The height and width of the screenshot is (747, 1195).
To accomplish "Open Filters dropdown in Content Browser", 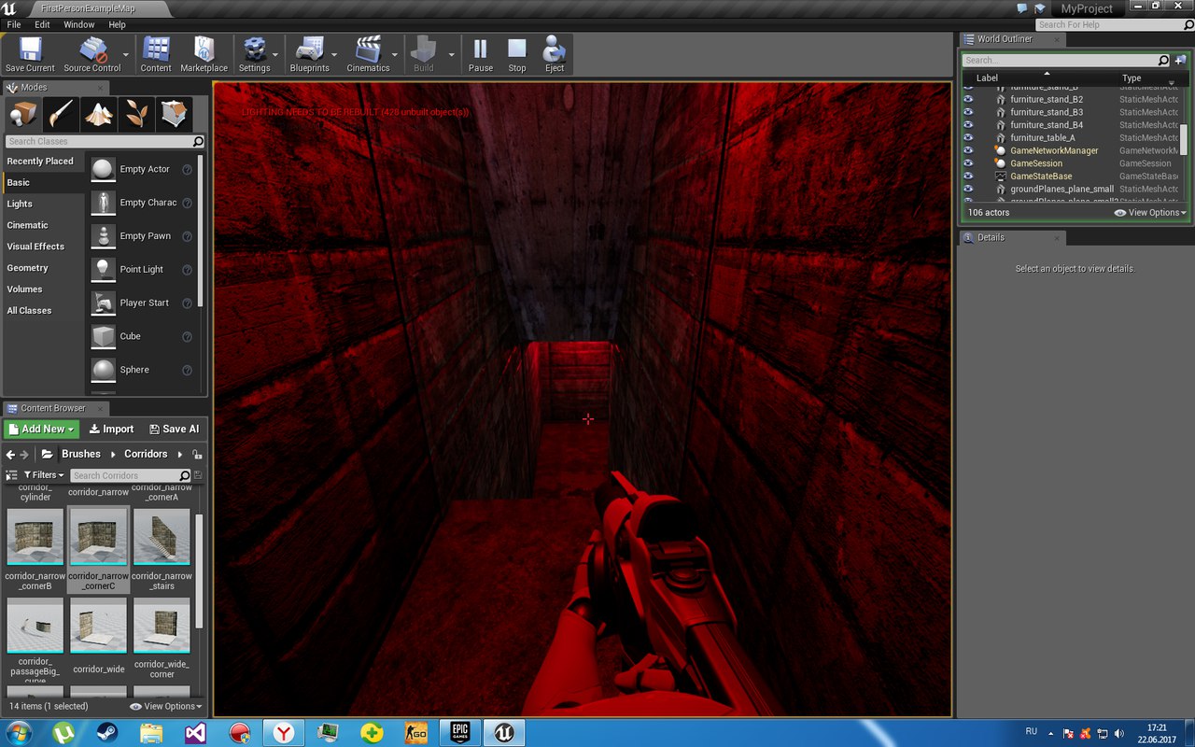I will tap(44, 475).
